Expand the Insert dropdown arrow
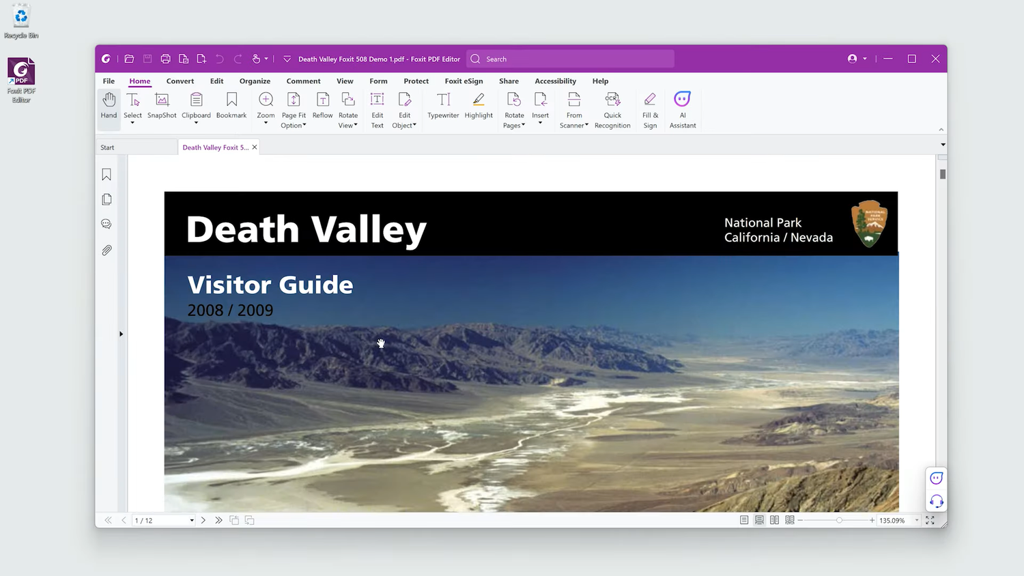Screen dimensions: 1024x576 [541, 124]
